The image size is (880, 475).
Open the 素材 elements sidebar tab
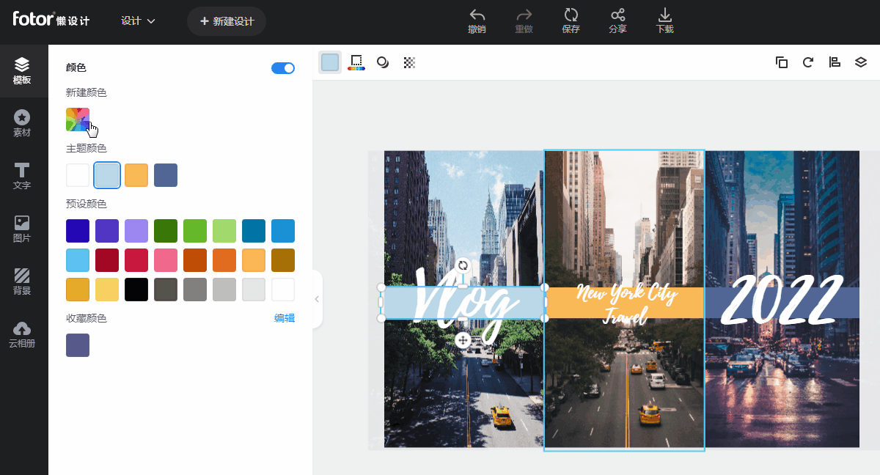[x=22, y=124]
